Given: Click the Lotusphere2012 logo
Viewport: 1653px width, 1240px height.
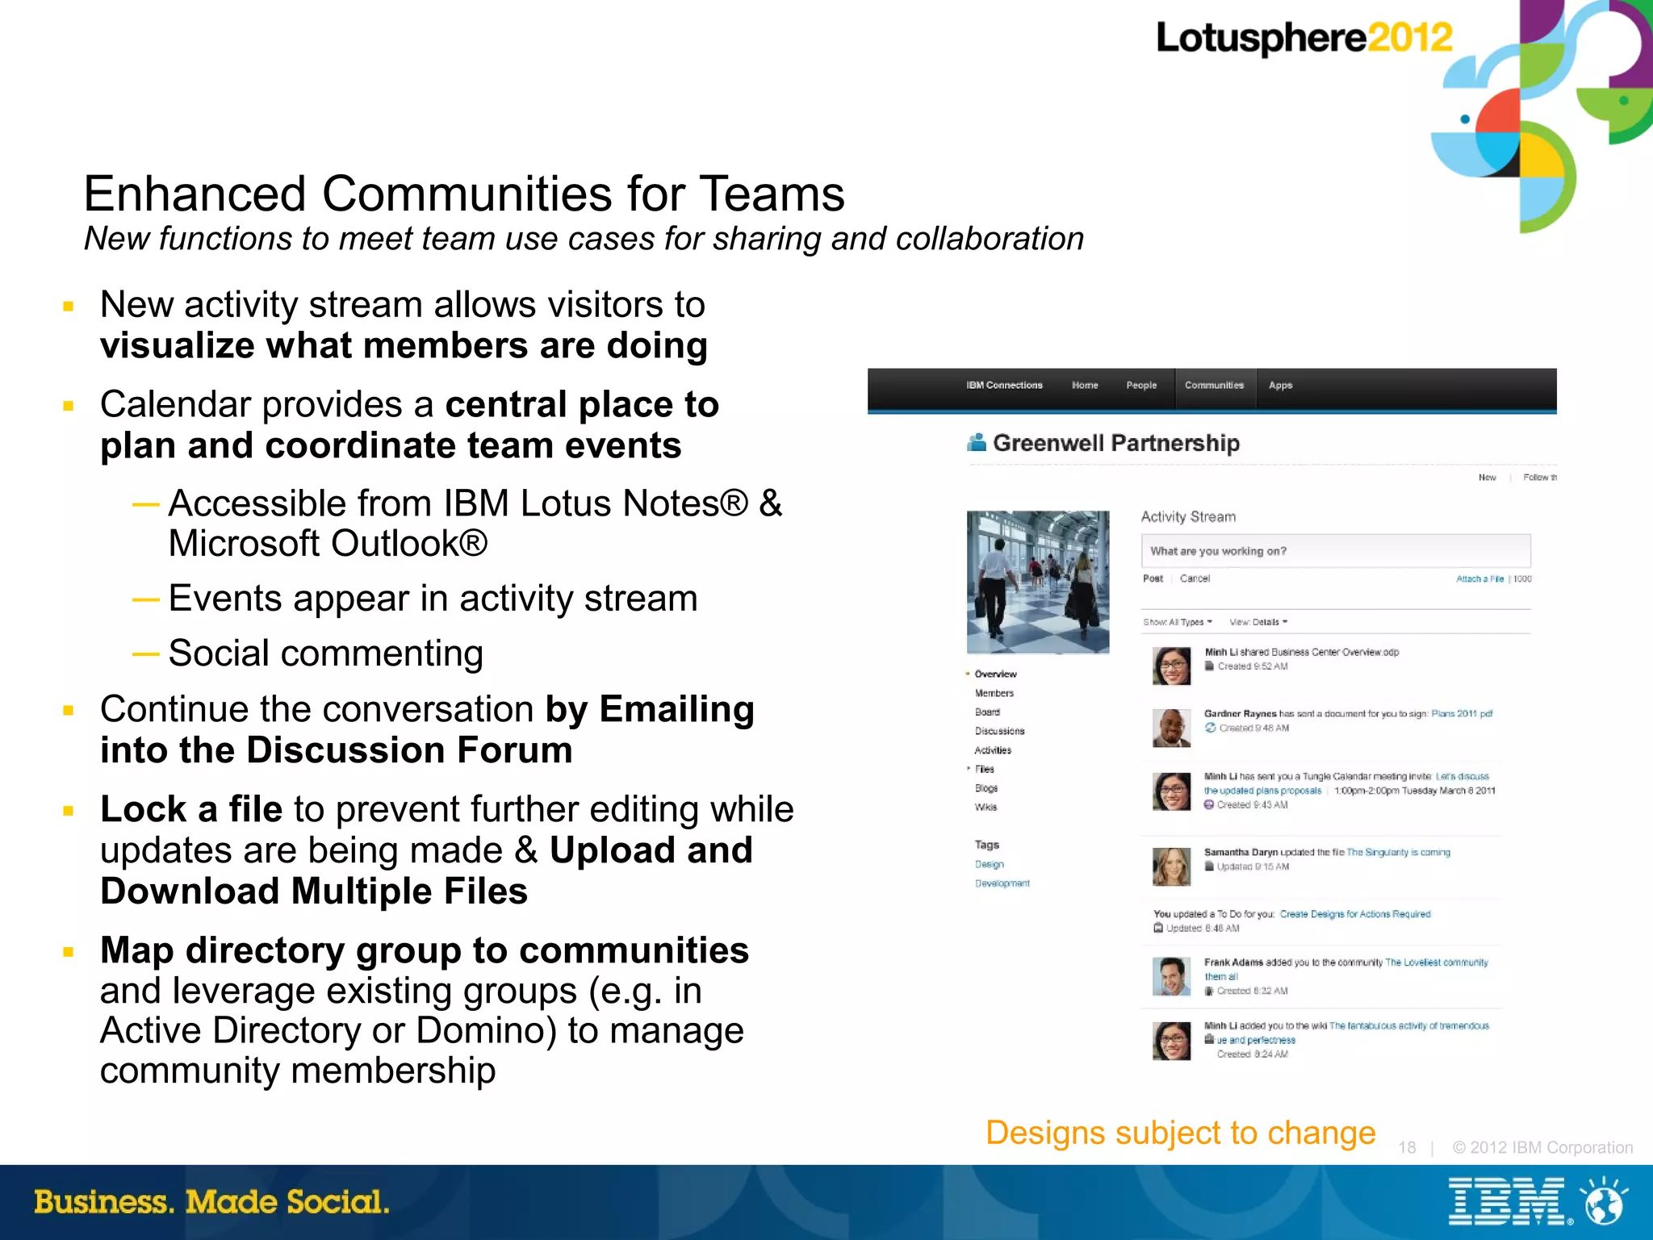Looking at the screenshot, I should (1304, 38).
